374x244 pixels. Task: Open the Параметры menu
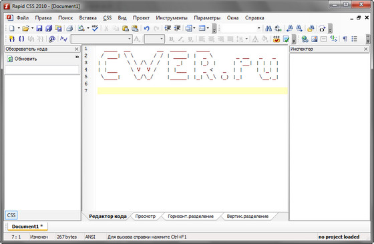tap(207, 18)
